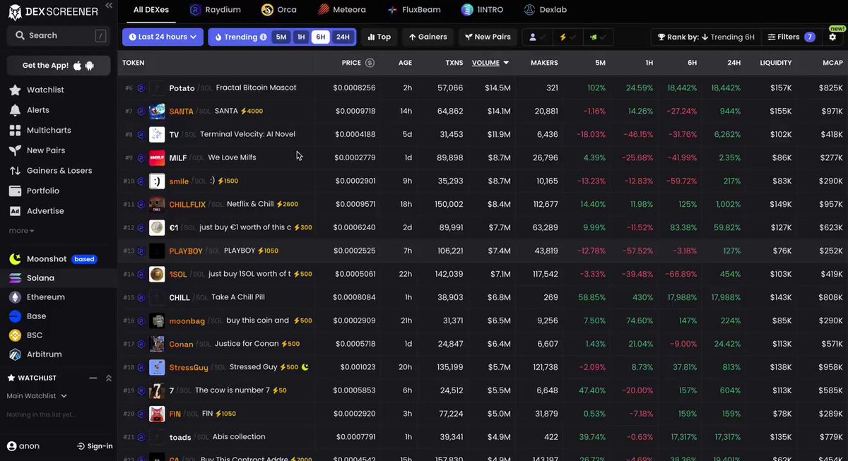Switch to the Dexlab tab
The width and height of the screenshot is (848, 461).
coord(546,10)
